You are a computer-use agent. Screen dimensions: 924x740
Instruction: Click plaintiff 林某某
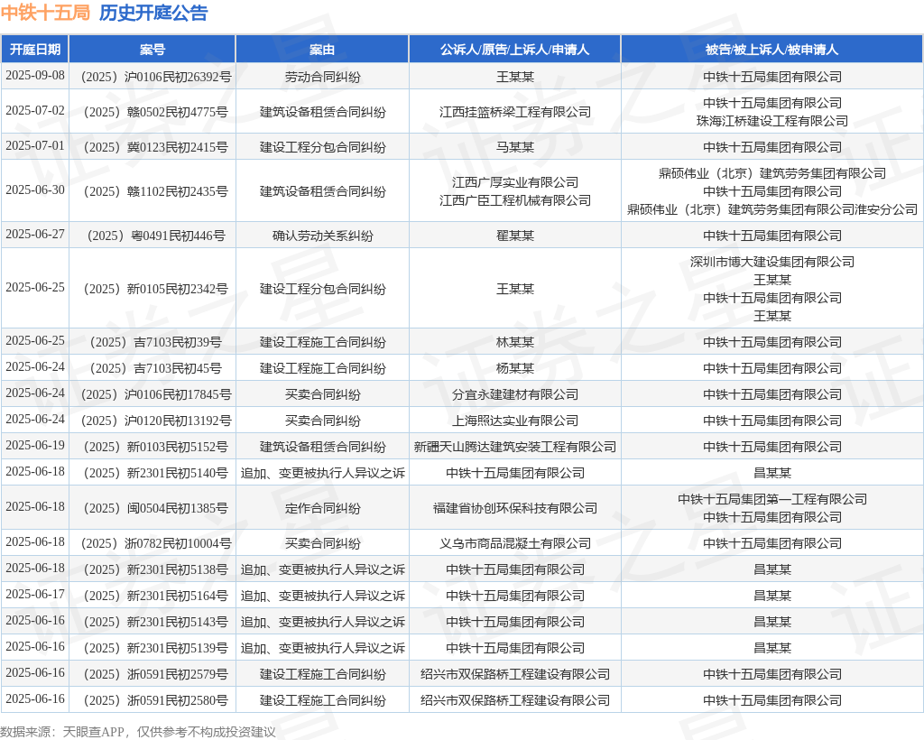click(x=515, y=342)
